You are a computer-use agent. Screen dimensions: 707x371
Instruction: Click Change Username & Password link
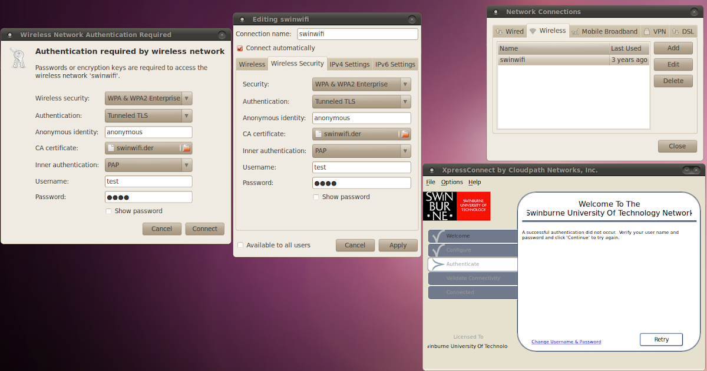(x=566, y=342)
